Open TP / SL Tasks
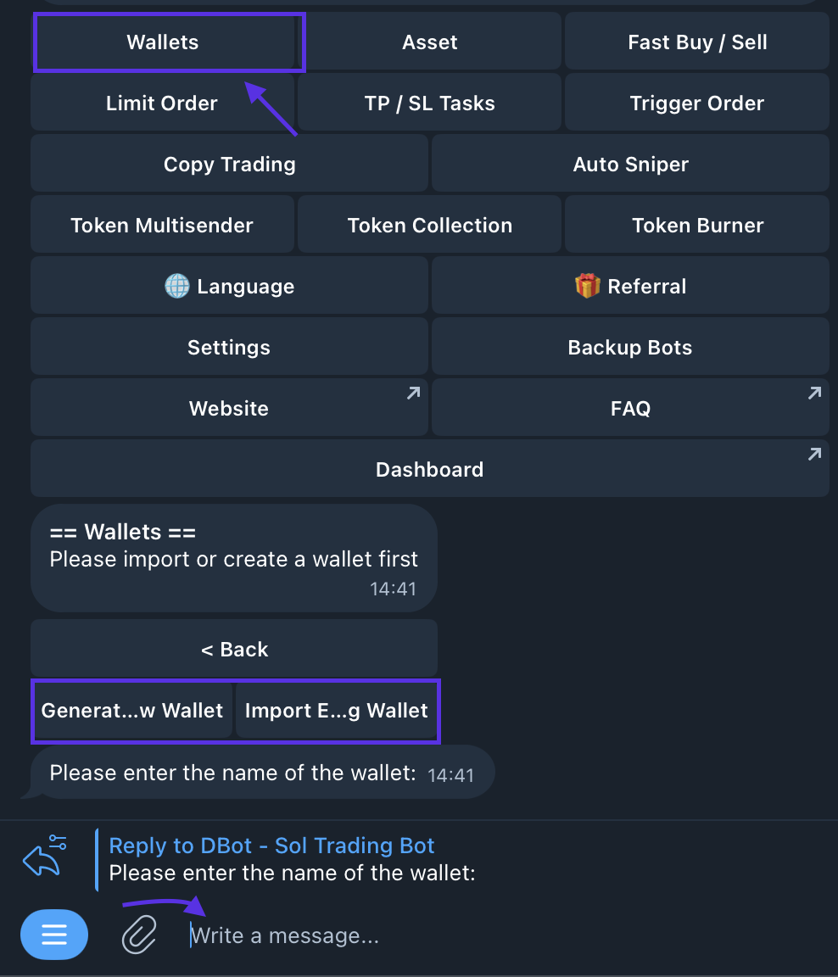 (x=429, y=103)
